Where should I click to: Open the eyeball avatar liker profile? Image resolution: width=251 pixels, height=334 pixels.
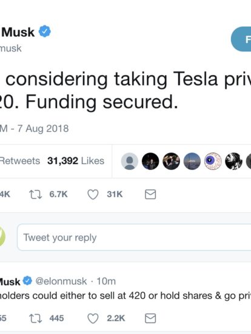click(x=213, y=161)
